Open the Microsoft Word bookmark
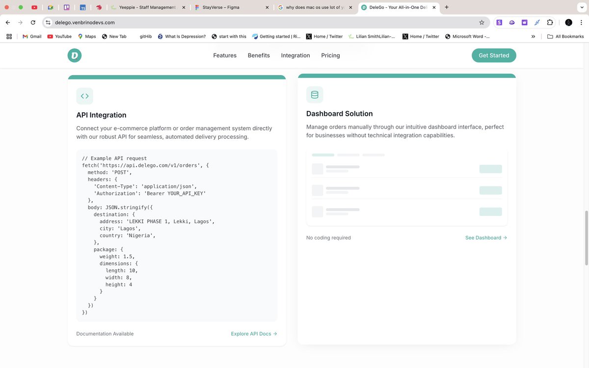 (x=467, y=36)
